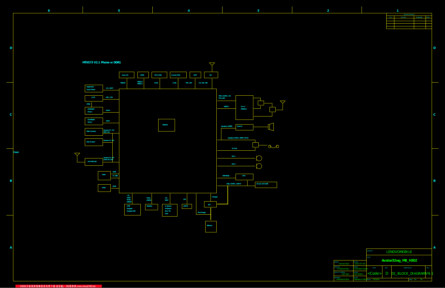The height and width of the screenshot is (288, 445).
Task: Click the IQ, BSI, BPI signal label
Action: pyautogui.click(x=203, y=83)
